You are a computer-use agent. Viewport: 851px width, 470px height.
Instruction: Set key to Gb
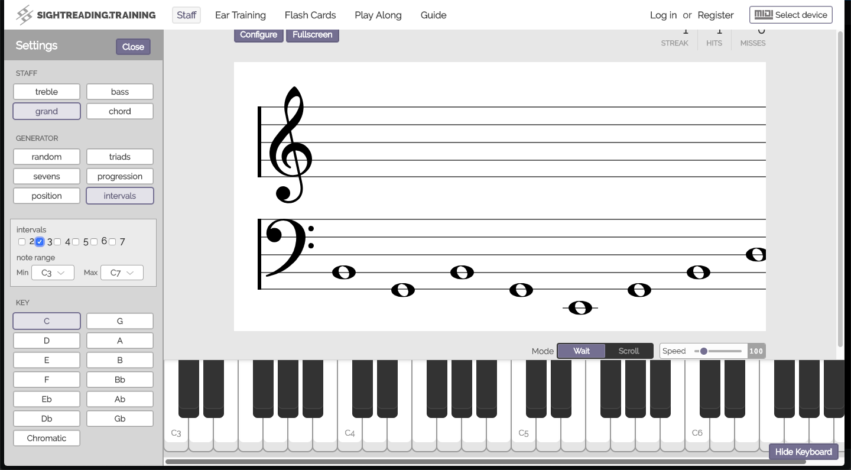click(x=120, y=419)
